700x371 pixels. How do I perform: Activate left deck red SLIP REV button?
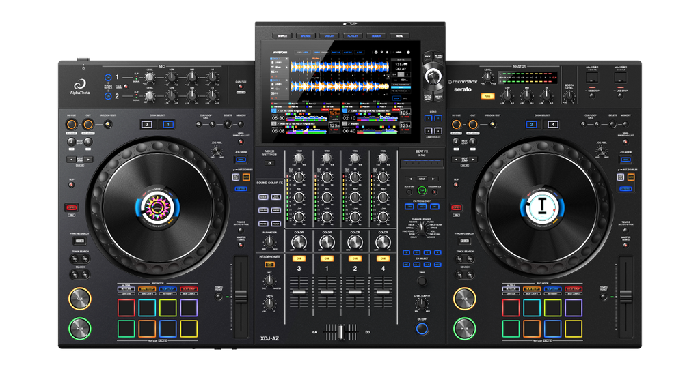pos(71,207)
